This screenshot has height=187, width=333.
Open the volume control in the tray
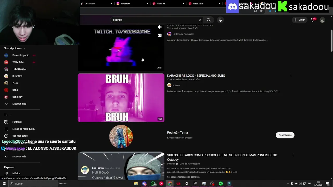(300, 184)
